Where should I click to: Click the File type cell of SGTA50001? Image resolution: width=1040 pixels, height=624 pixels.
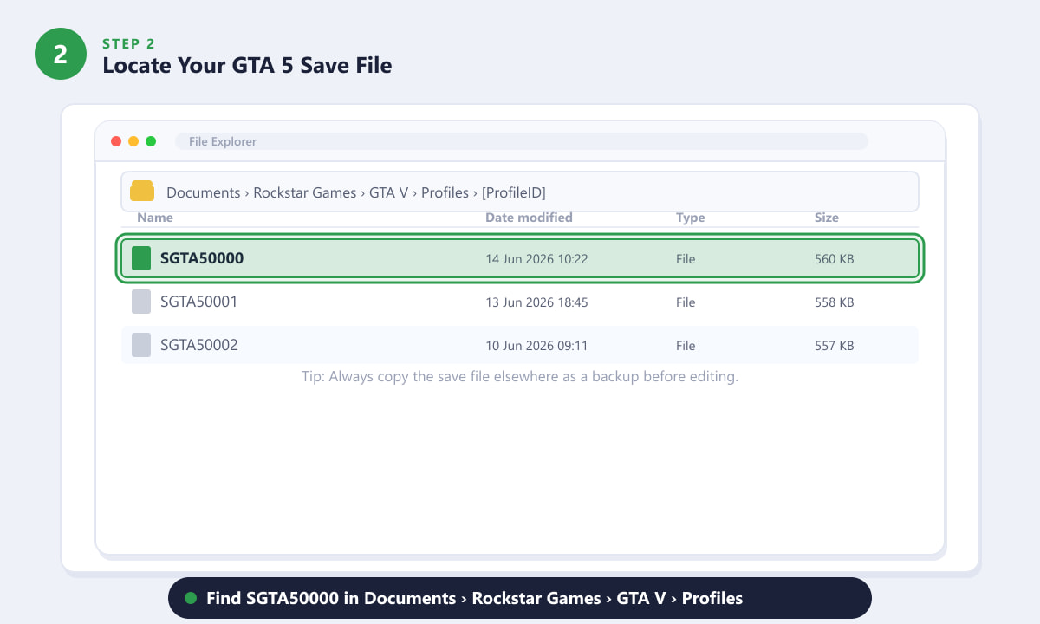(x=686, y=302)
